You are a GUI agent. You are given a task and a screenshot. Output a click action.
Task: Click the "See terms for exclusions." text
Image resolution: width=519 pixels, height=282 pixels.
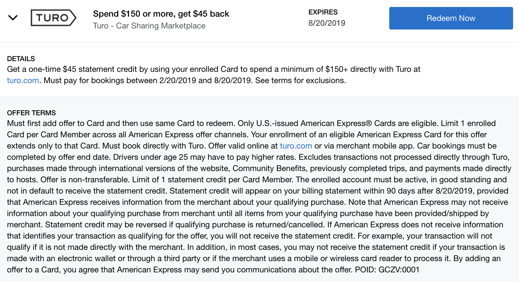pos(300,80)
